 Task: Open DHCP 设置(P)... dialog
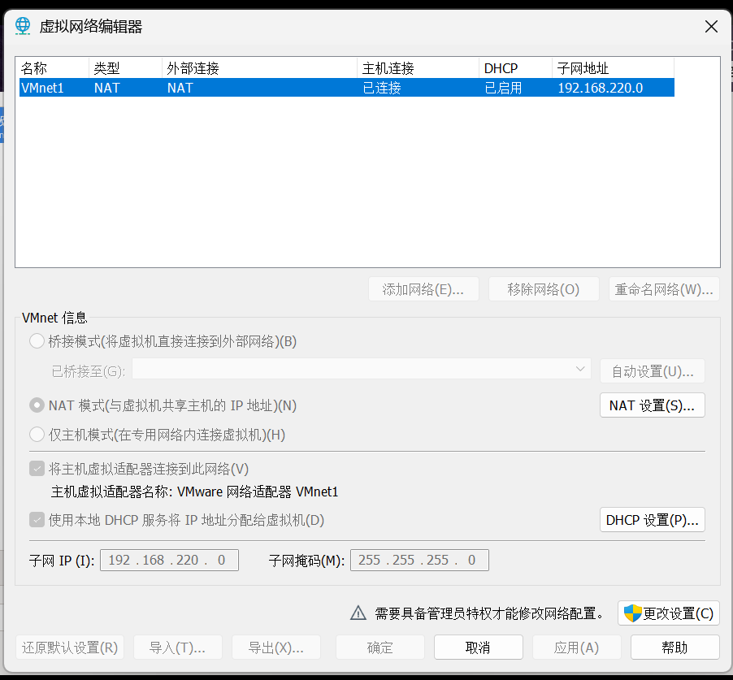click(652, 520)
